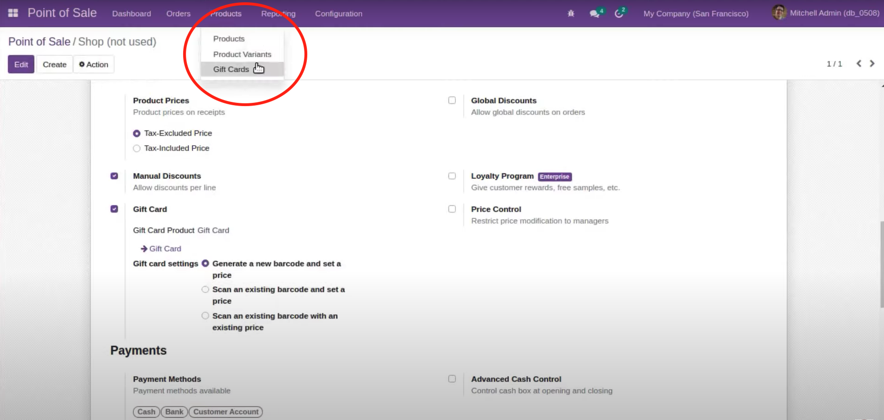The height and width of the screenshot is (420, 884).
Task: Go to next record arrow
Action: [x=872, y=64]
